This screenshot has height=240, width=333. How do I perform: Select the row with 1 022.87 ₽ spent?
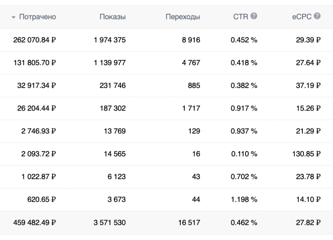point(166,177)
